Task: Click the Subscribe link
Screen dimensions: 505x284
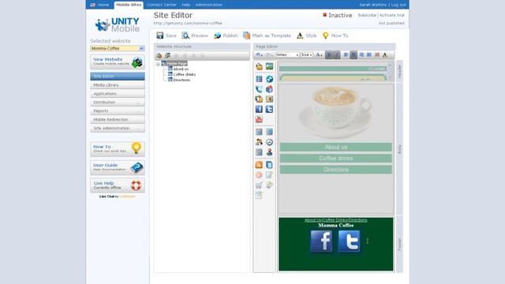Action: (367, 15)
